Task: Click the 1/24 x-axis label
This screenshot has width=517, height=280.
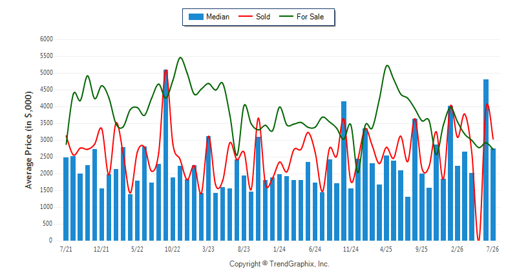Action: (x=279, y=249)
